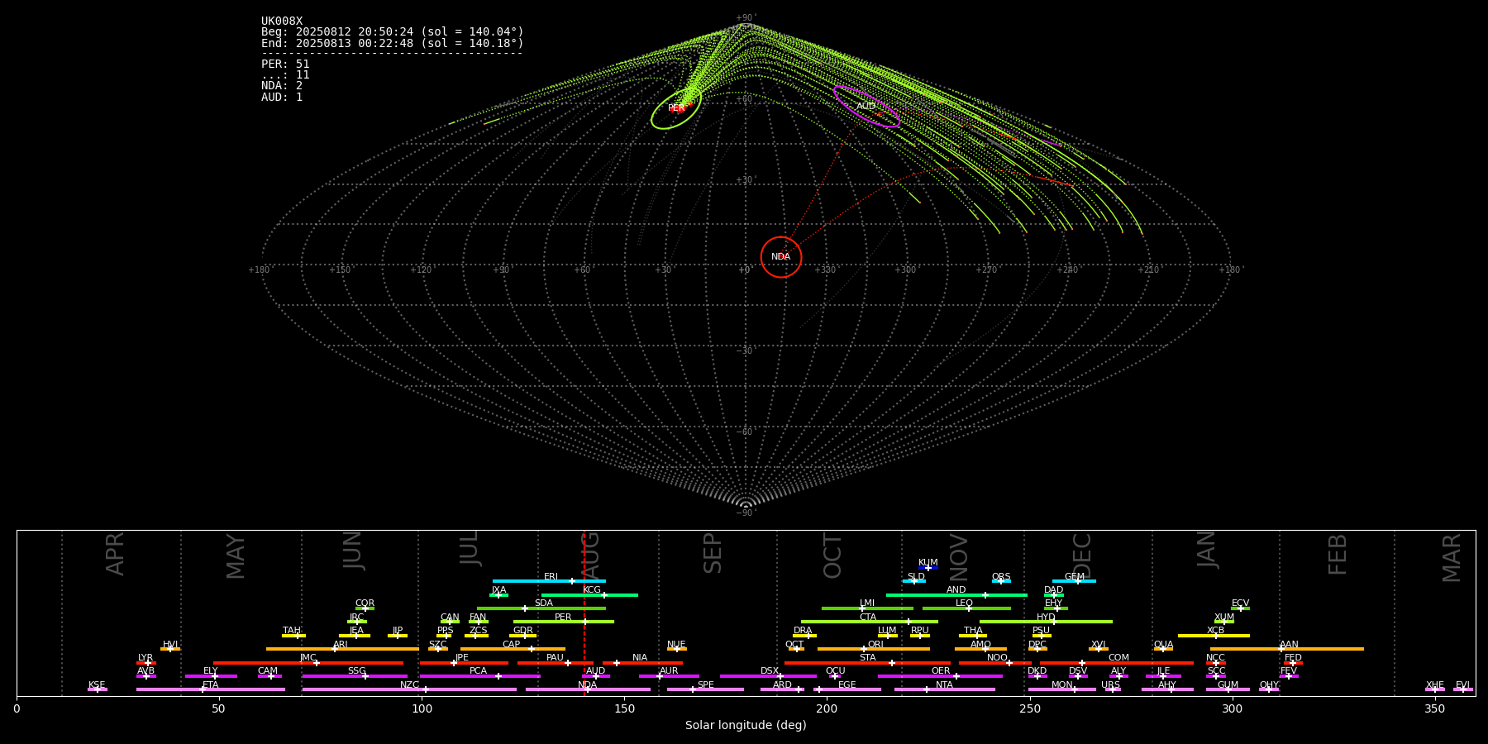Click the PAU red shower bar
The image size is (1488, 744).
[556, 663]
